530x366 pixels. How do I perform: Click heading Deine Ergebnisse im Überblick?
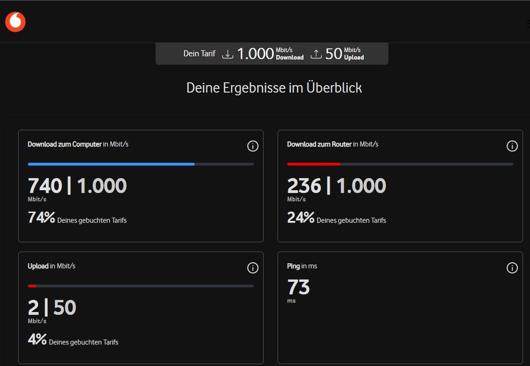click(274, 88)
